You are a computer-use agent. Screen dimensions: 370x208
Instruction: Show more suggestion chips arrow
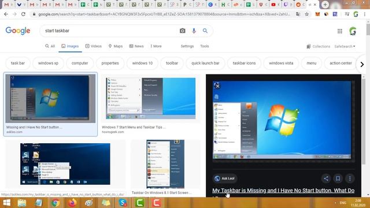[362, 64]
